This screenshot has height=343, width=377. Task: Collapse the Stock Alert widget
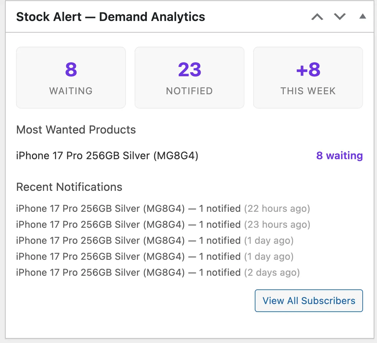pyautogui.click(x=362, y=16)
